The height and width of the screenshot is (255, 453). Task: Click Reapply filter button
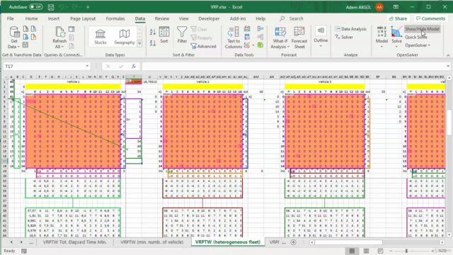(x=201, y=38)
